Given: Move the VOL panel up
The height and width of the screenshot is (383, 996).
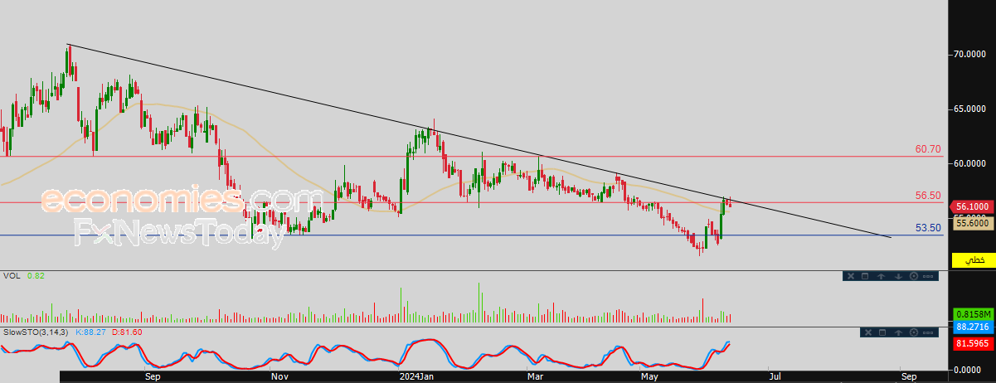Looking at the screenshot, I should pyautogui.click(x=881, y=276).
